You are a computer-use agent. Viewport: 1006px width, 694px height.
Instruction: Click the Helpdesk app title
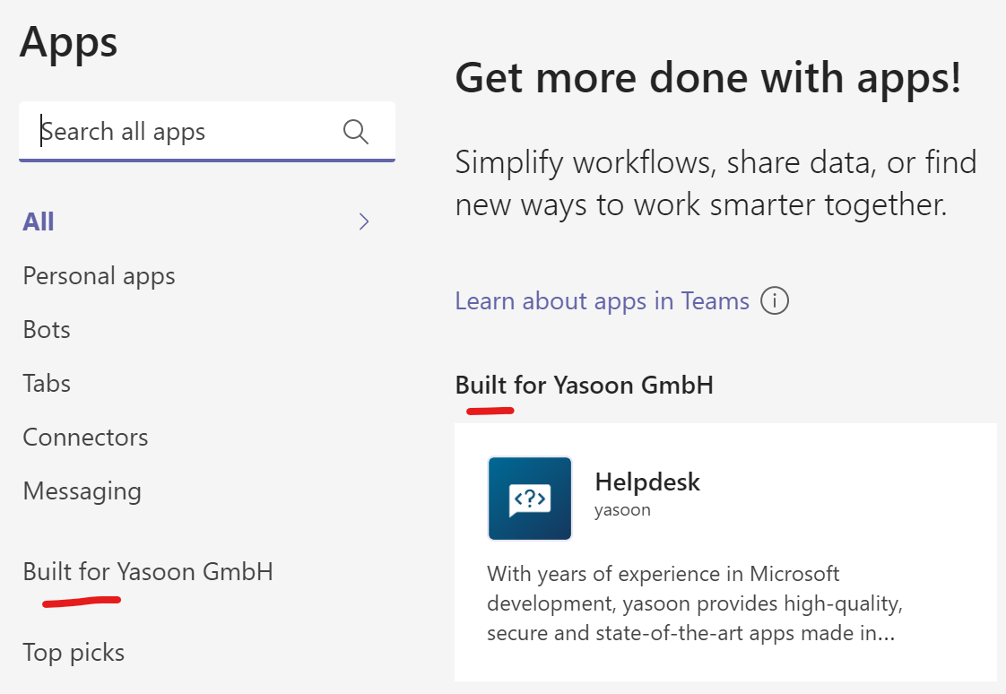647,481
